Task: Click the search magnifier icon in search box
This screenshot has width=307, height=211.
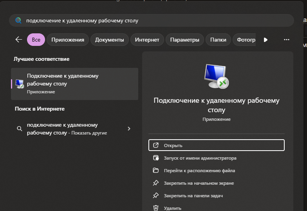Action: click(18, 20)
